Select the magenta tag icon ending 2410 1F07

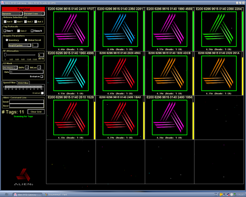click(x=71, y=29)
